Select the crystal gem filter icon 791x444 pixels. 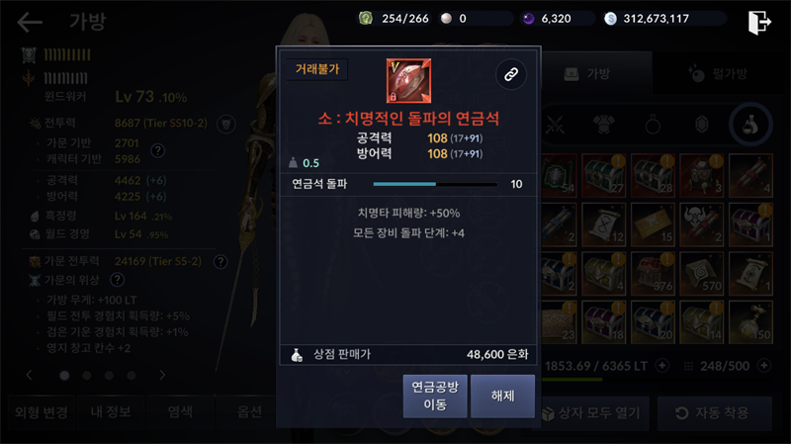pyautogui.click(x=702, y=125)
